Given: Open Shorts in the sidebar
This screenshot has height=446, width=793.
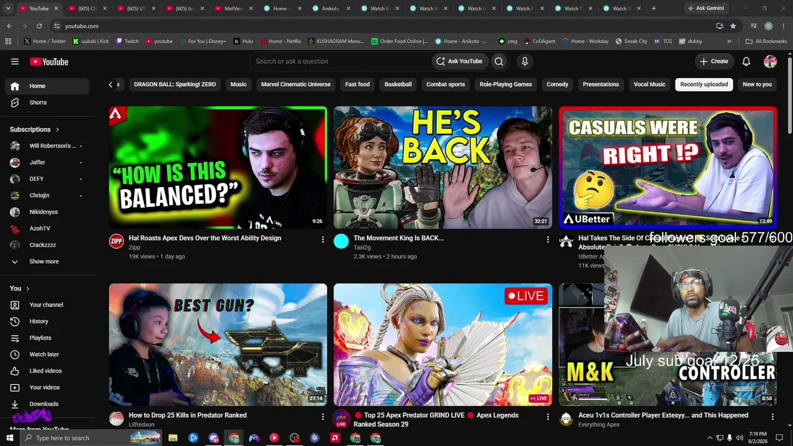Looking at the screenshot, I should click(48, 102).
